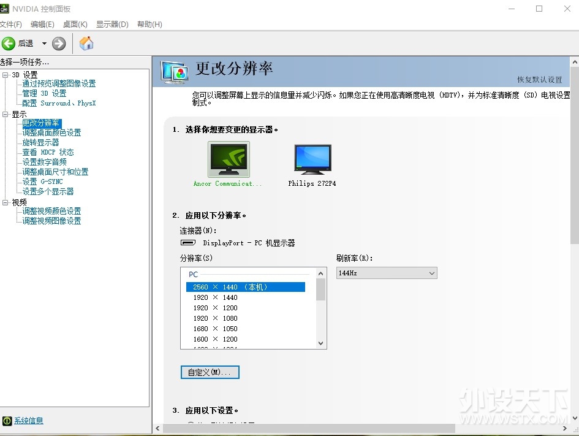Click the 自定义(M)... button
This screenshot has height=436, width=579.
210,372
